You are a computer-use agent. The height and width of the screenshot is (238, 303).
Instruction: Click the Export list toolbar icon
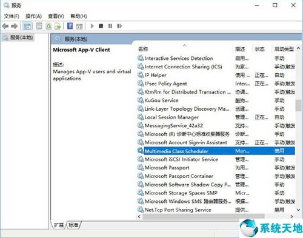click(x=58, y=26)
